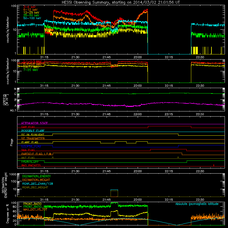Click the POSSIBLE_FLARE flag label

click(33, 131)
